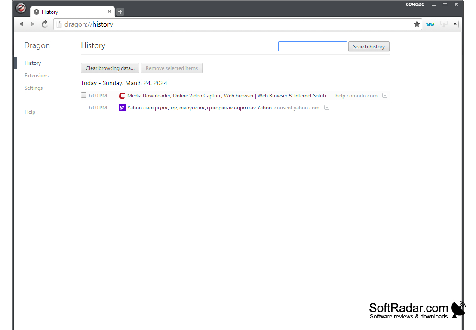This screenshot has height=330, width=476.
Task: Click the COMODO label in title bar
Action: [x=415, y=4]
